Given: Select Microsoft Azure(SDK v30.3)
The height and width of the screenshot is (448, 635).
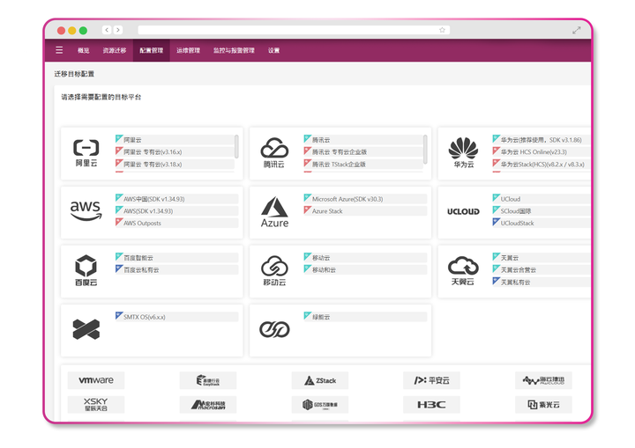Looking at the screenshot, I should (x=365, y=199).
